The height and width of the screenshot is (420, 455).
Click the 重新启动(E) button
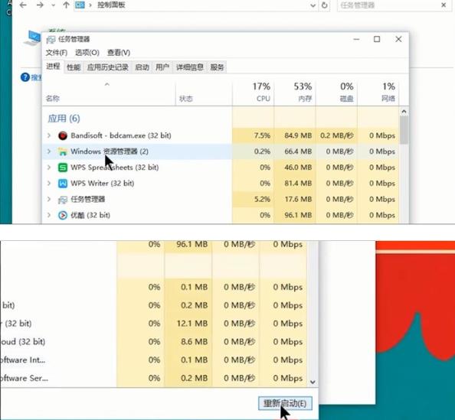[285, 403]
